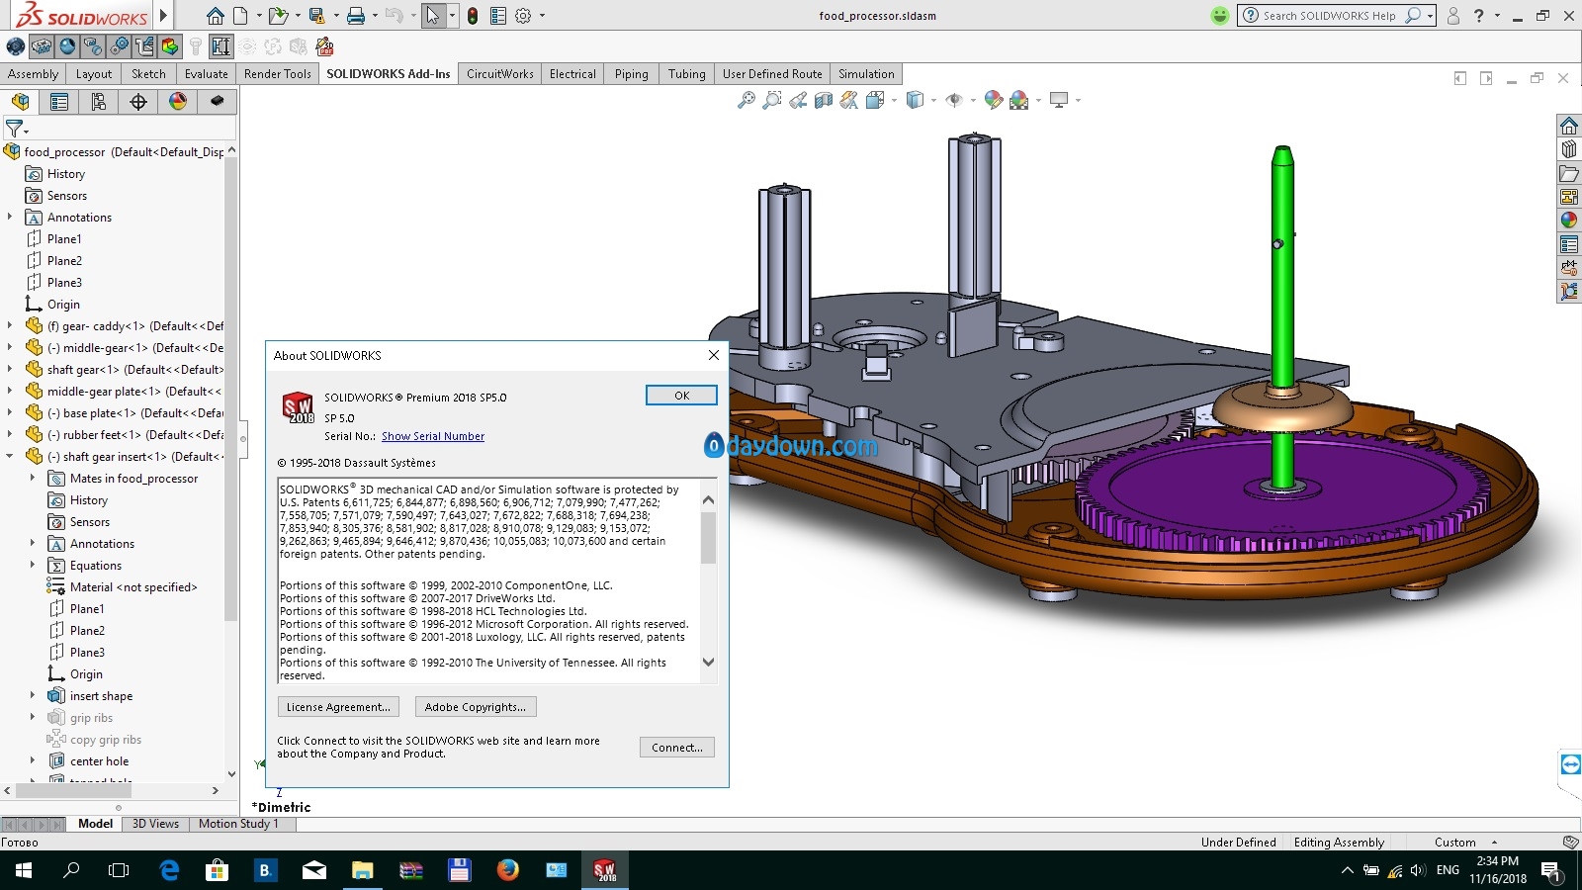Click OK in the About SOLIDWORKS dialog
The width and height of the screenshot is (1582, 890).
681,396
